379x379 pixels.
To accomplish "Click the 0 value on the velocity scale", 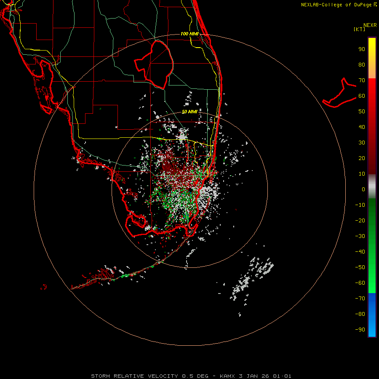I will [363, 189].
